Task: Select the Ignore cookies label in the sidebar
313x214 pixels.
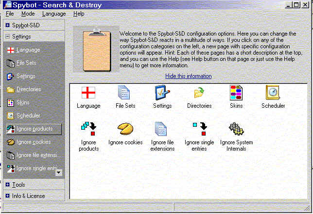Action: point(34,142)
